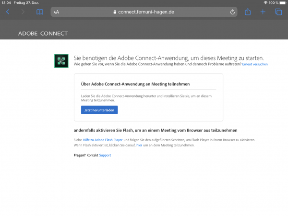This screenshot has width=288, height=216.
Task: Click the ADOBE CONNECT header logo
Action: click(43, 34)
